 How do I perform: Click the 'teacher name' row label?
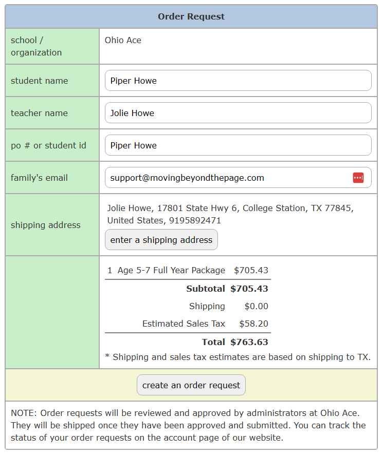point(39,113)
